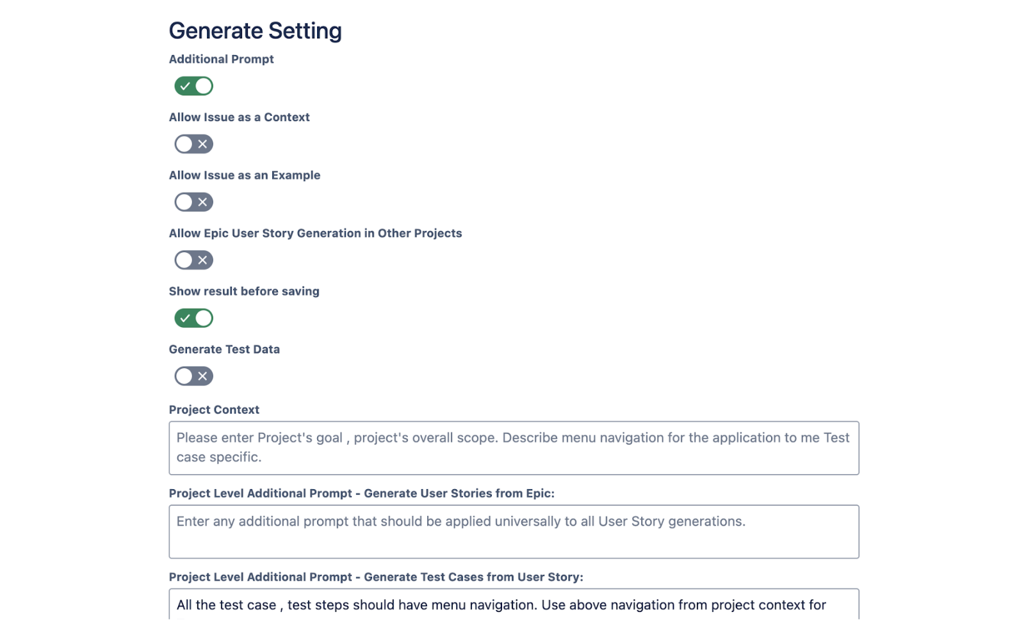The height and width of the screenshot is (621, 1017).
Task: Disable the Additional Prompt toggle
Action: [193, 86]
